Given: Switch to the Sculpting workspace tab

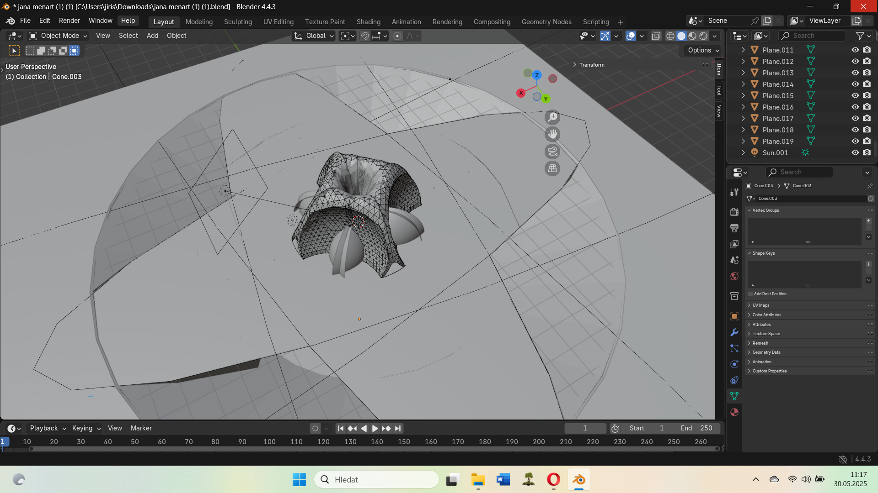Looking at the screenshot, I should (237, 22).
